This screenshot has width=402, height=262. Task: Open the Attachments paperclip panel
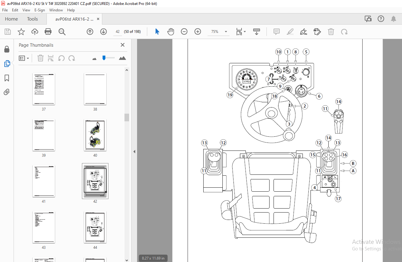pos(7,92)
